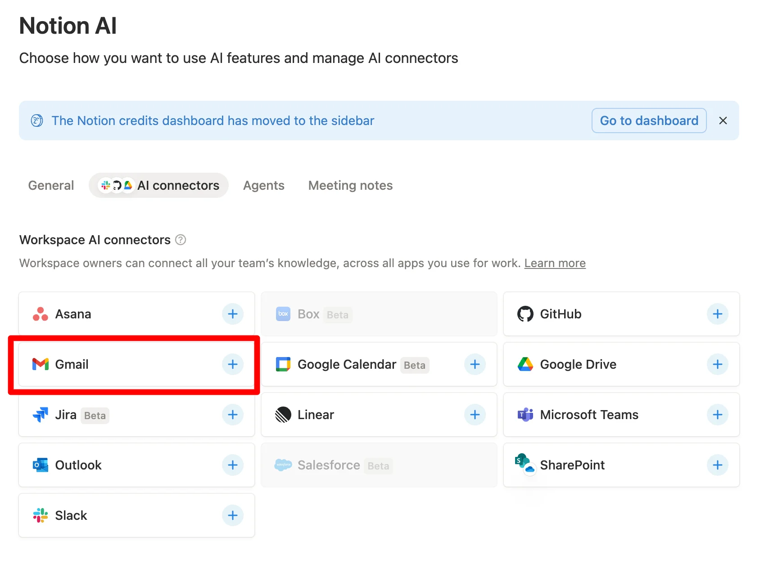Click the banner text about credits dashboard
Image resolution: width=769 pixels, height=563 pixels.
(213, 121)
